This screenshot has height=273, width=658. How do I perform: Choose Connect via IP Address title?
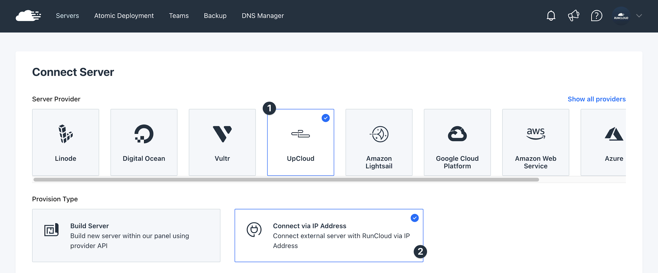click(310, 226)
